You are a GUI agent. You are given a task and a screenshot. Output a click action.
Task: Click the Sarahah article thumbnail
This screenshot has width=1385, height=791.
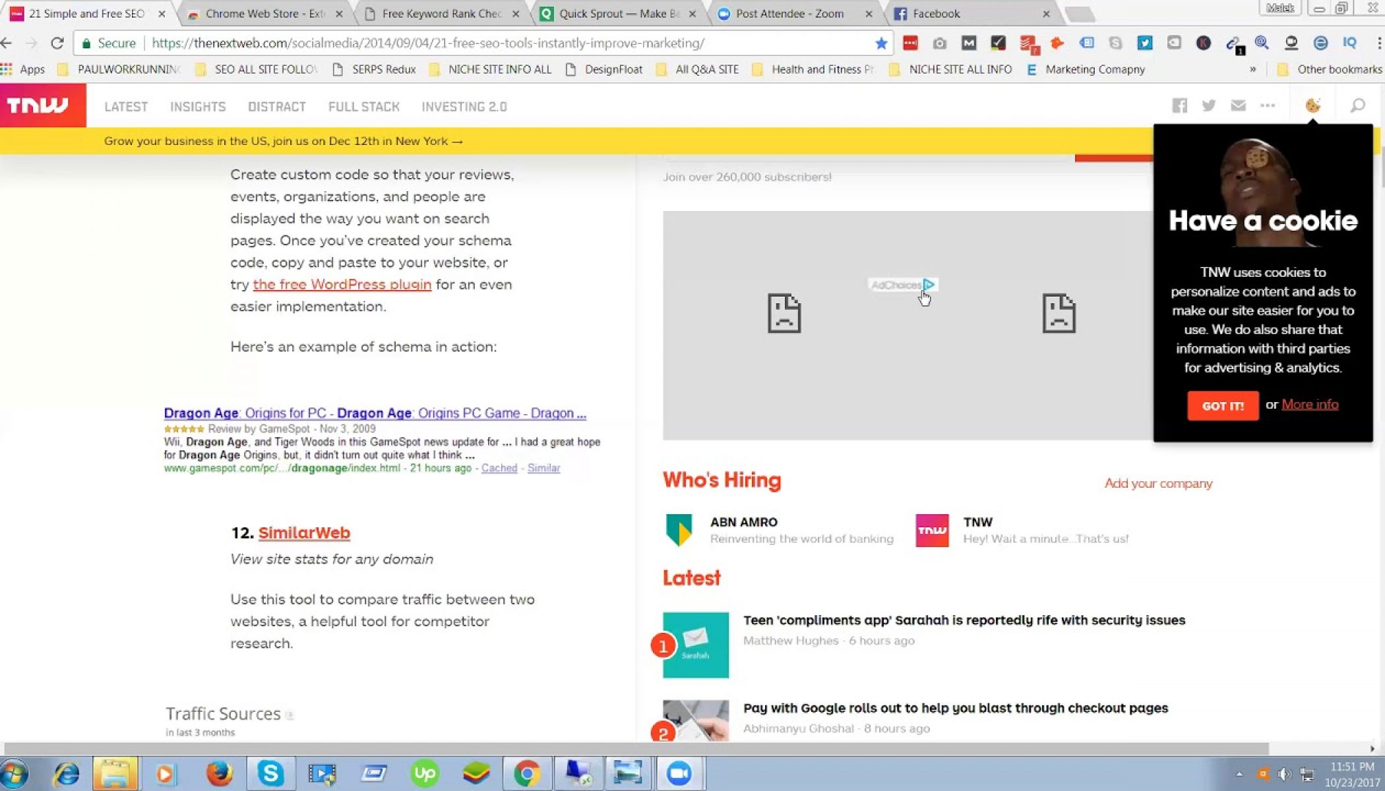tap(696, 645)
